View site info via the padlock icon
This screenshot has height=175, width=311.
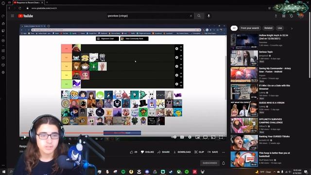[x=28, y=8]
